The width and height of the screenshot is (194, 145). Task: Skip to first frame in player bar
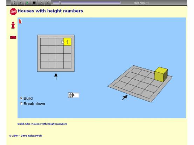tap(14, 3)
